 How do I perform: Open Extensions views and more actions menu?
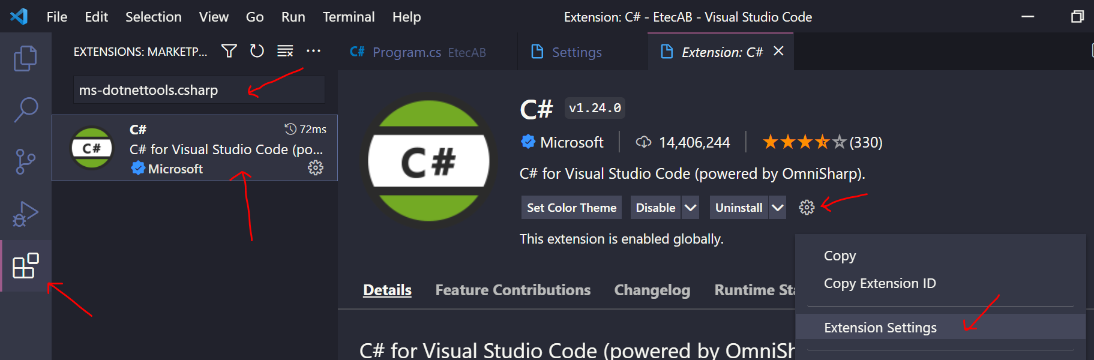coord(313,51)
